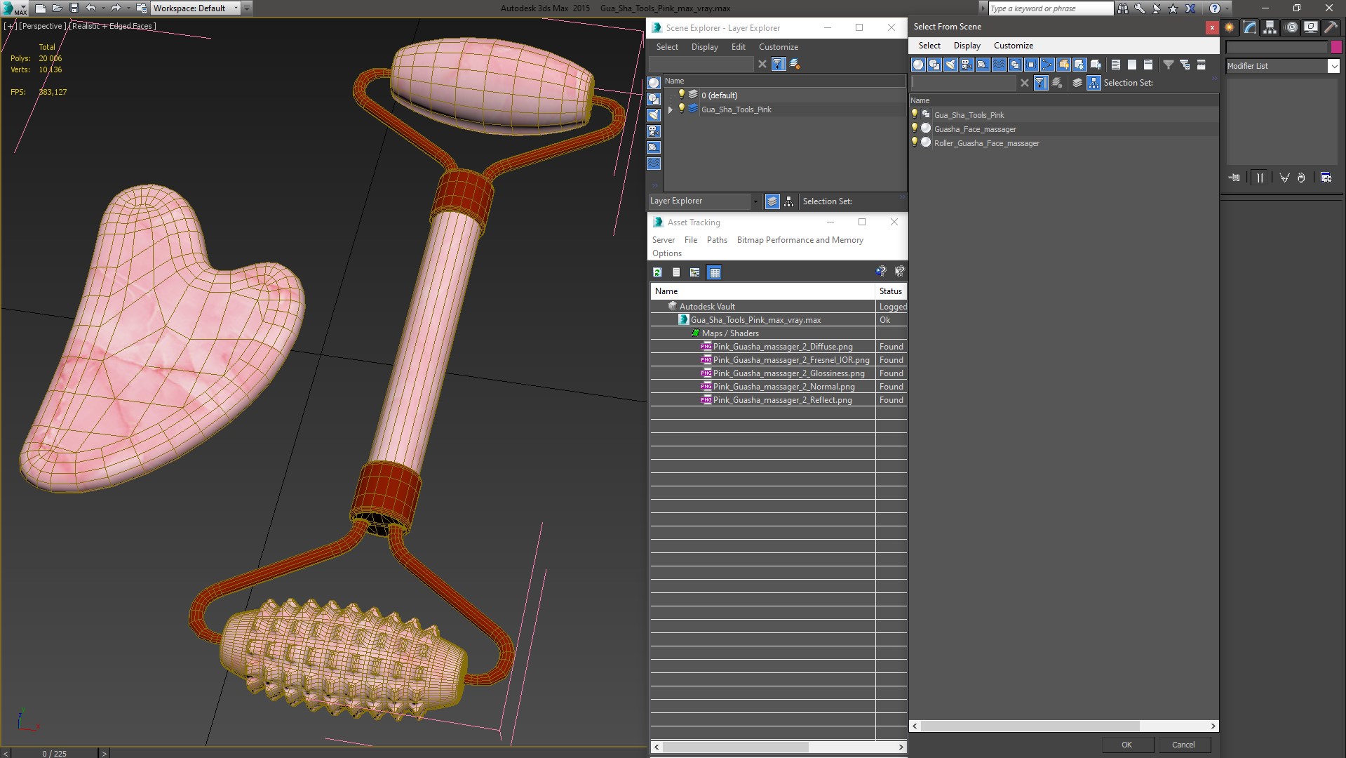Select Pink_Guasha_massager_2_Normal.png asset row

[x=779, y=387]
